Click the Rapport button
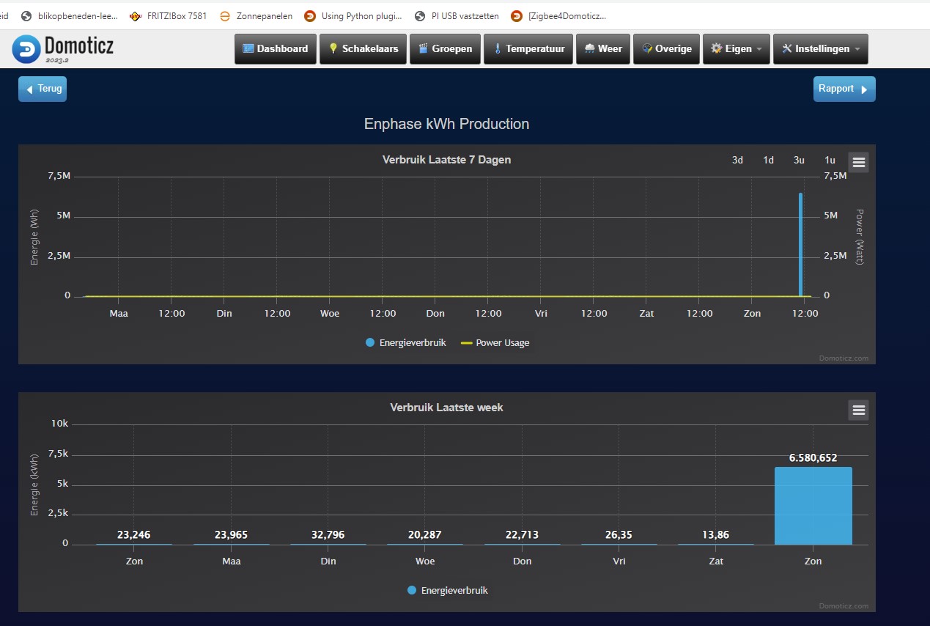 pos(844,89)
